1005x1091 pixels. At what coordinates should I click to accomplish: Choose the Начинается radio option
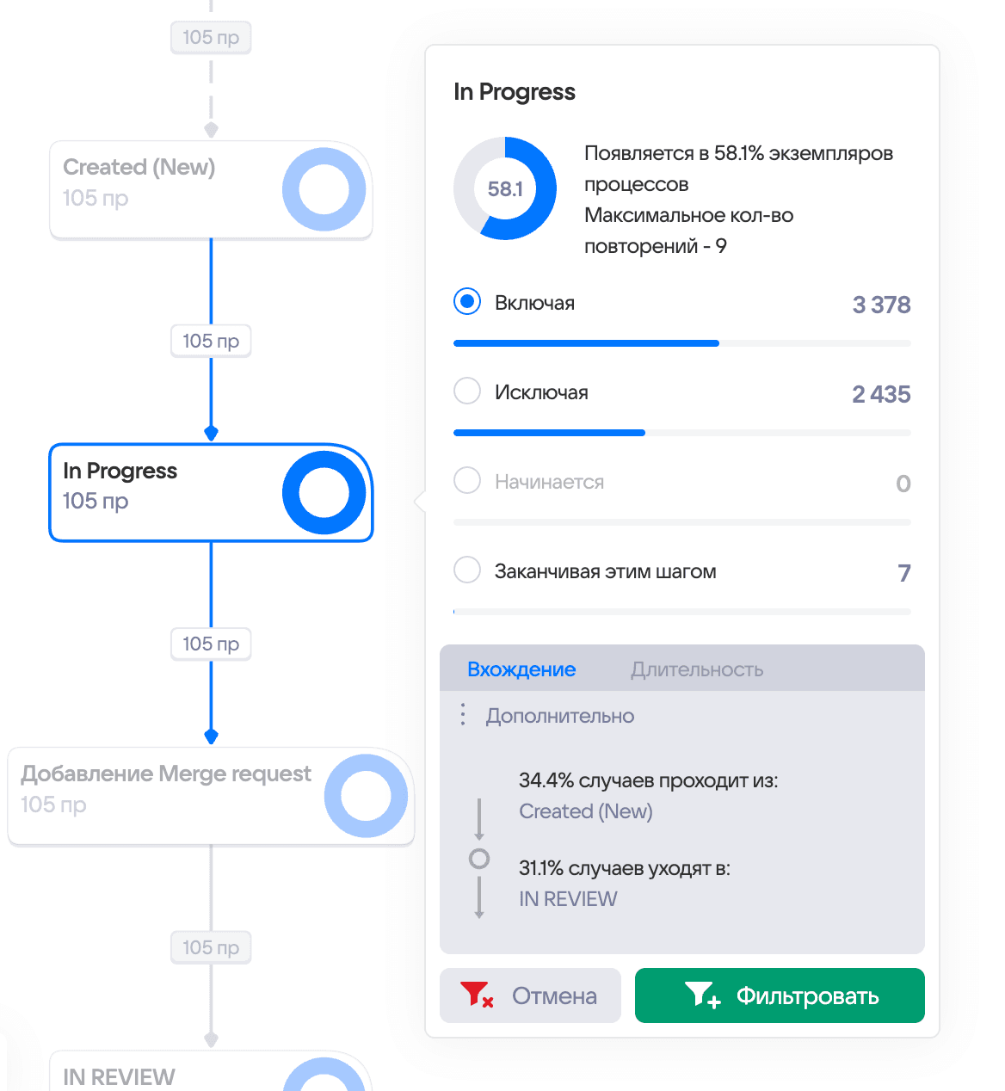pos(467,481)
